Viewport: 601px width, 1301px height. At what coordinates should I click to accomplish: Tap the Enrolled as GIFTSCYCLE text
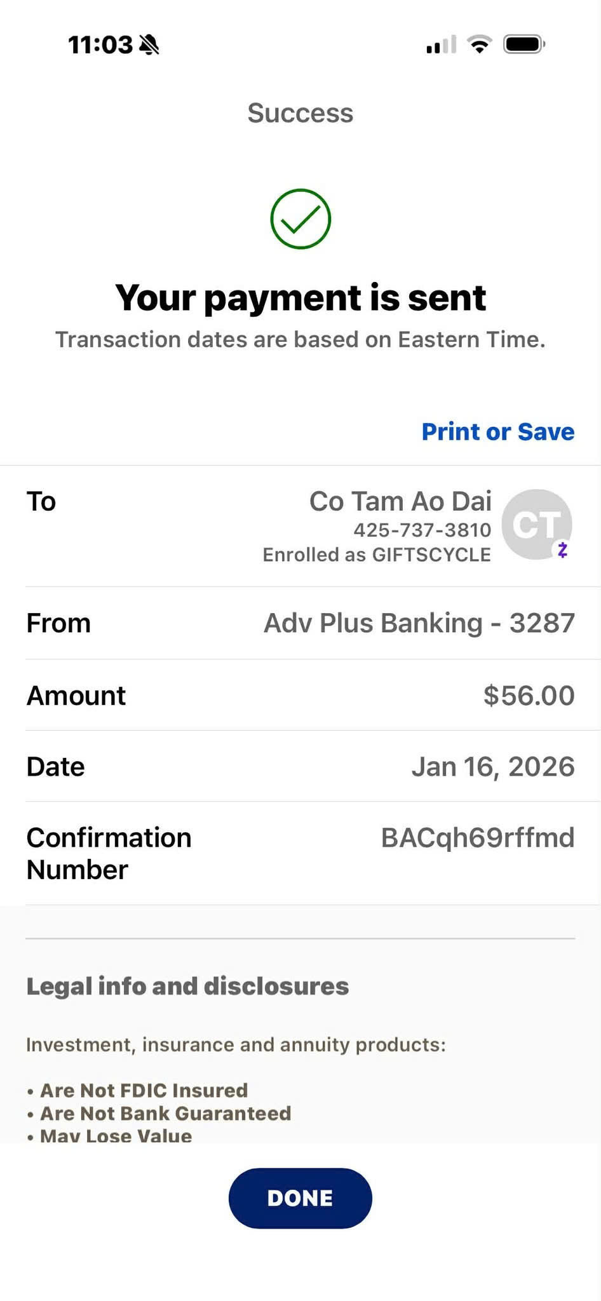coord(377,555)
